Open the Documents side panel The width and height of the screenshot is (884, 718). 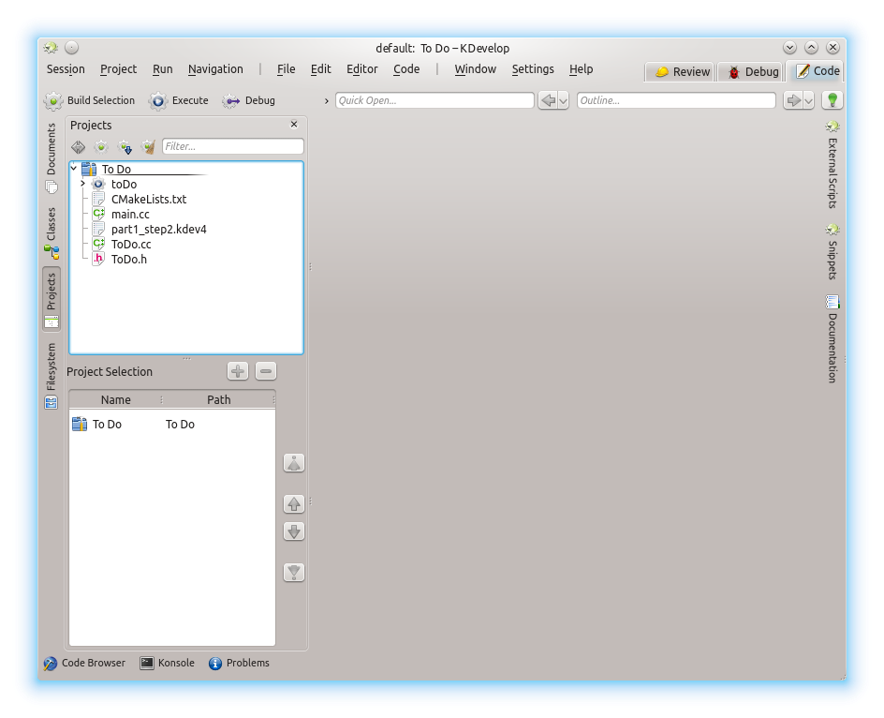tap(52, 157)
